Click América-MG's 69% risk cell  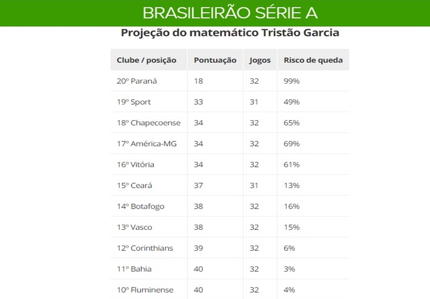click(x=292, y=143)
